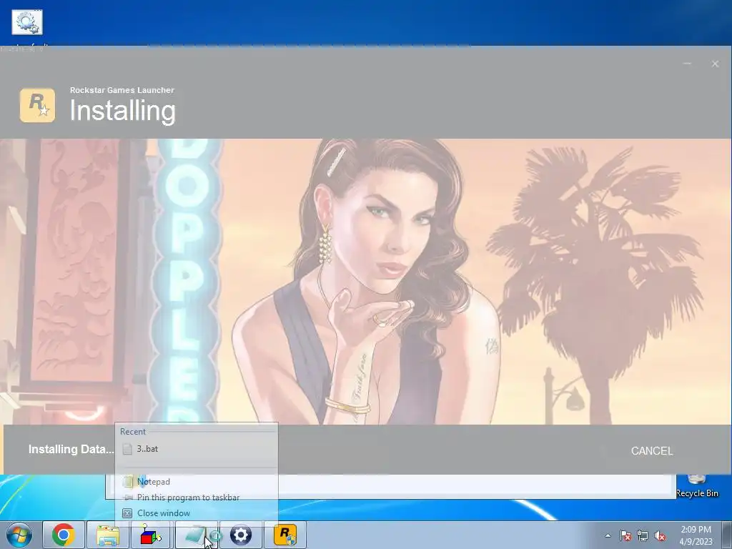Open the colored cubes app on taskbar

coord(152,535)
